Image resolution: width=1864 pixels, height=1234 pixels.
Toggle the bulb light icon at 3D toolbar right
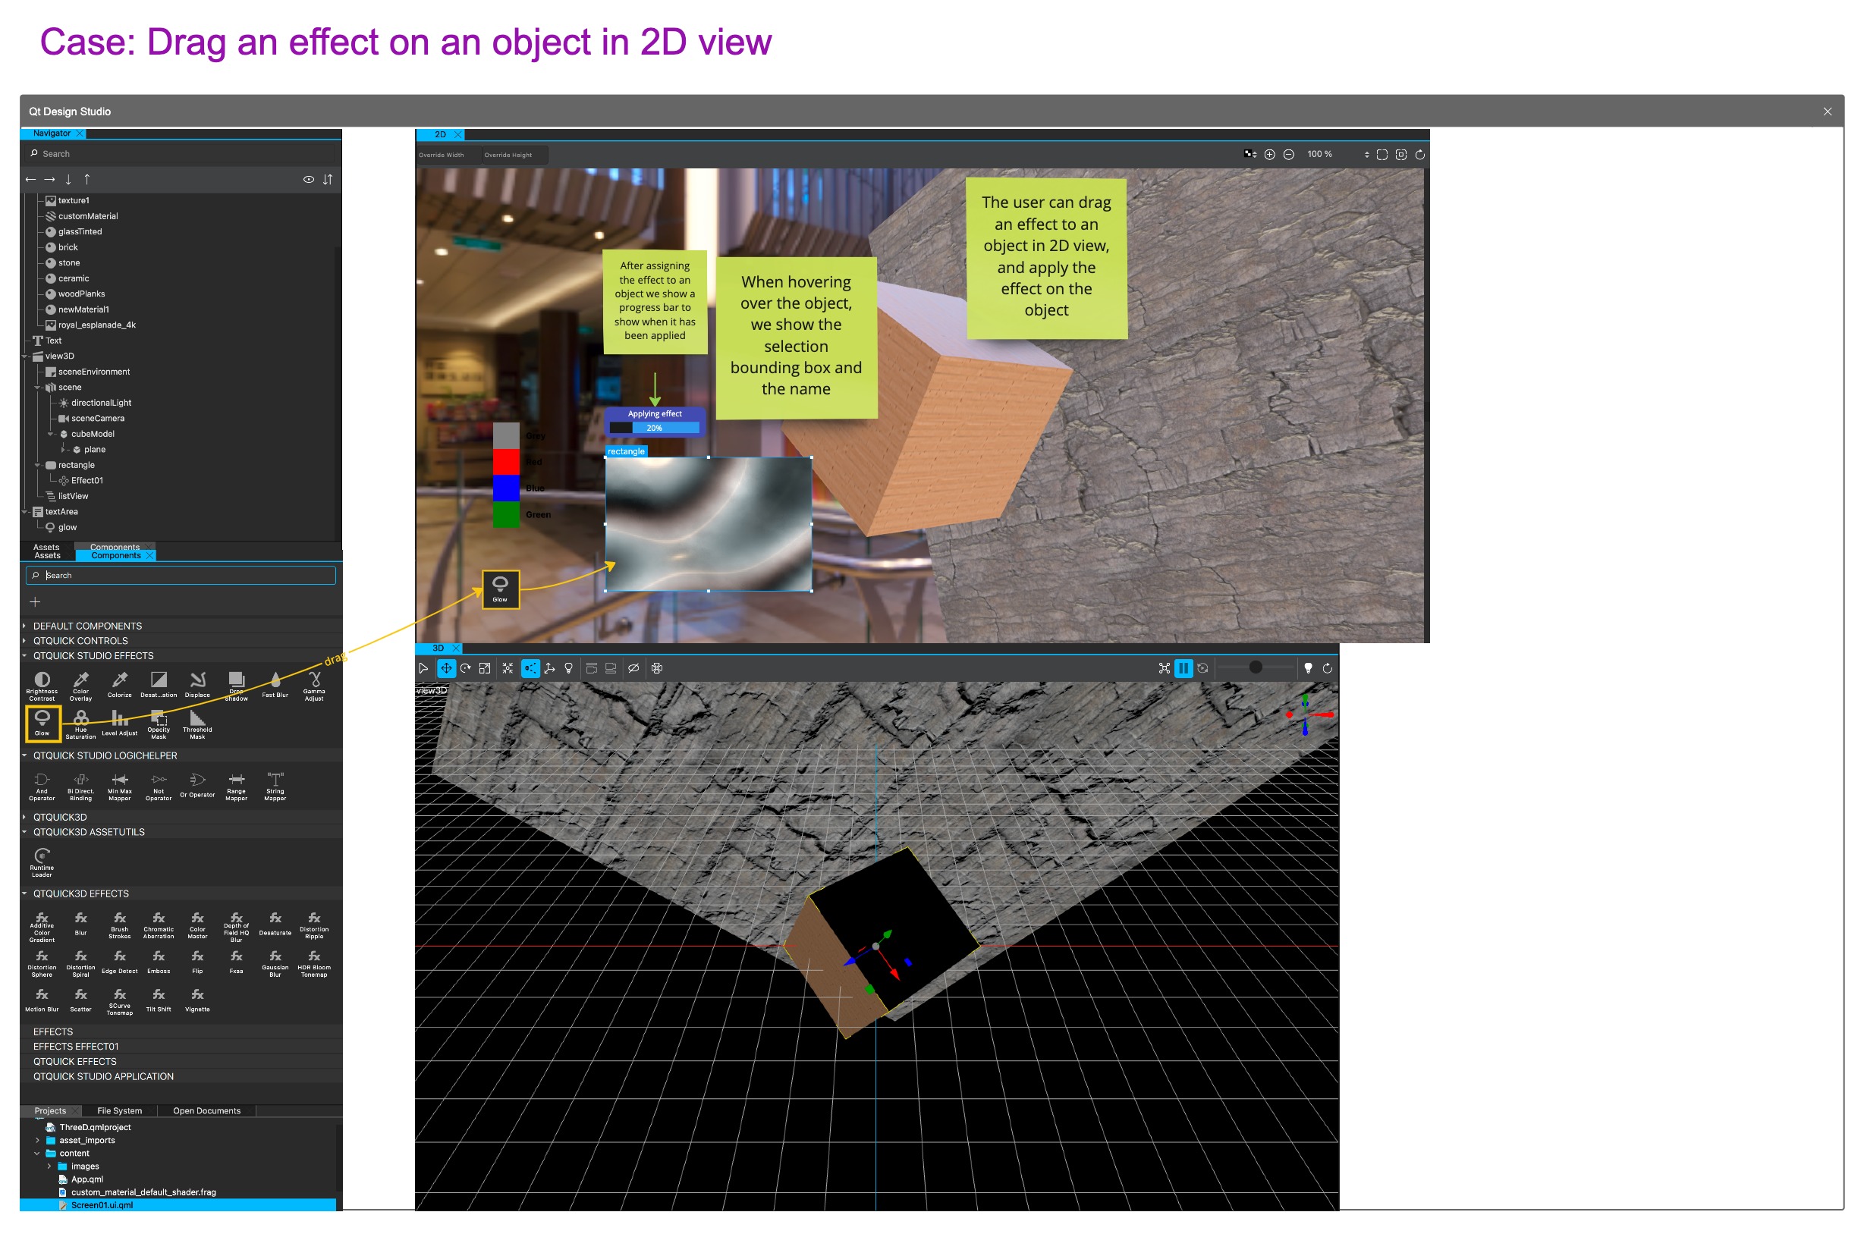[1308, 667]
